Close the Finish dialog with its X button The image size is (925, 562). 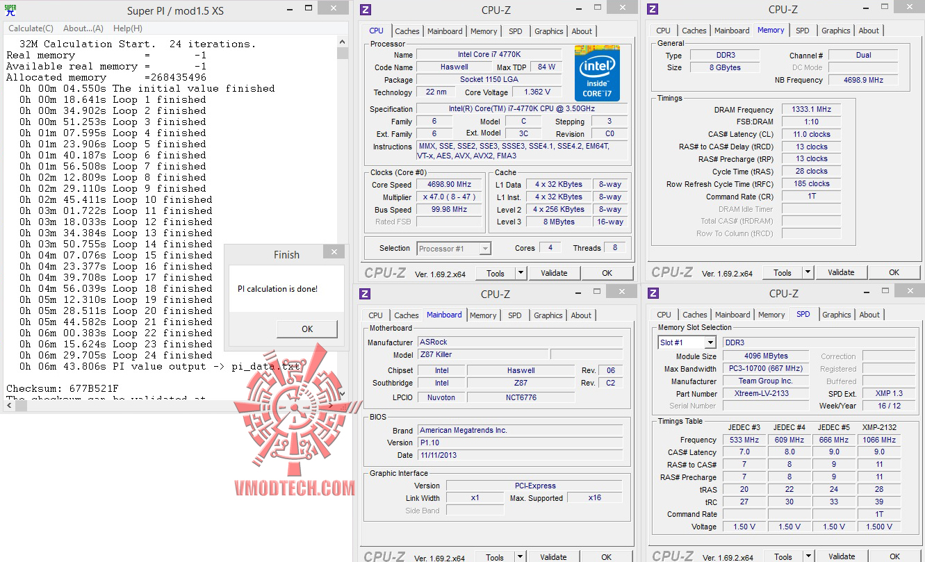(334, 252)
